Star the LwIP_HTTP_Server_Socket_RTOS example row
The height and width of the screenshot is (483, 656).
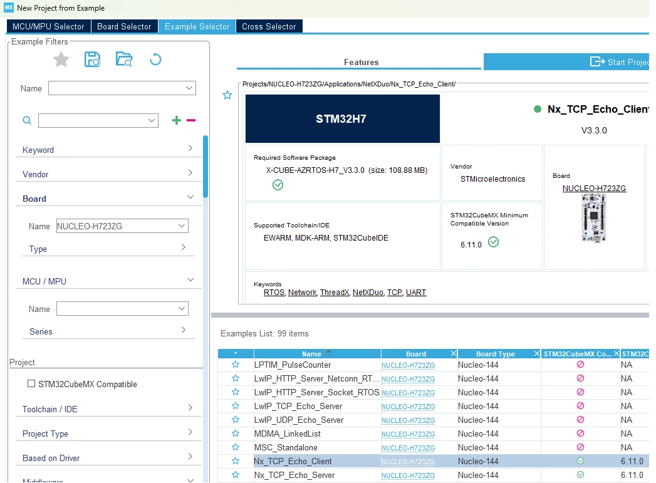[236, 392]
